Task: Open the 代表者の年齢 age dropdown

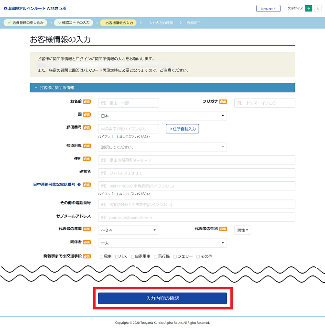Action: (x=128, y=230)
